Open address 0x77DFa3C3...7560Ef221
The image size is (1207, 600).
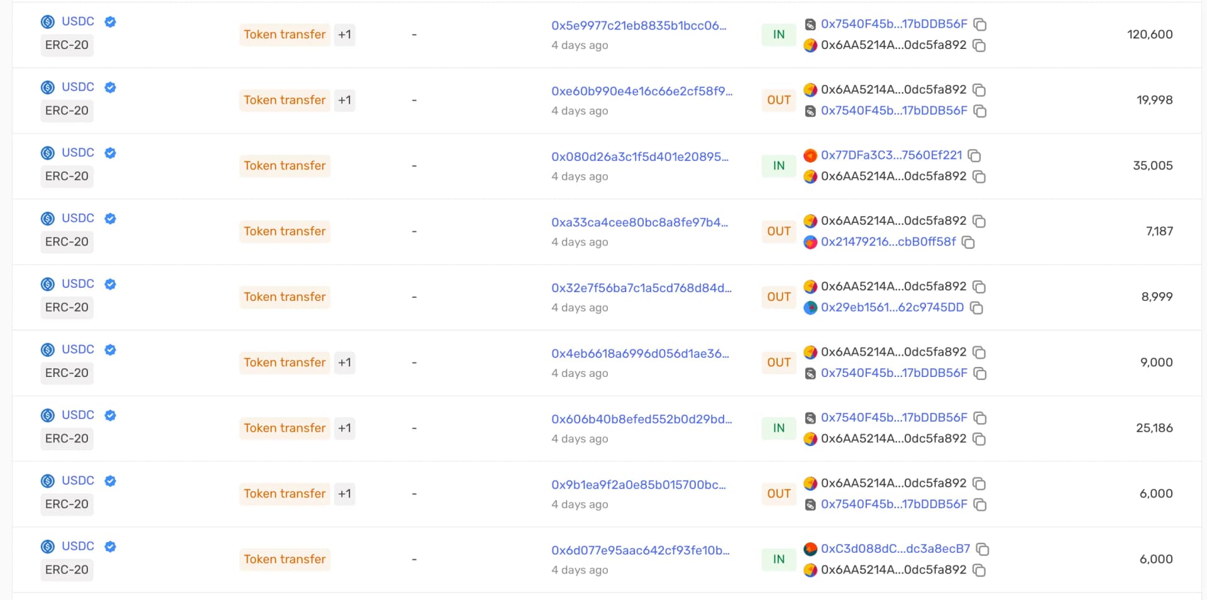point(890,155)
